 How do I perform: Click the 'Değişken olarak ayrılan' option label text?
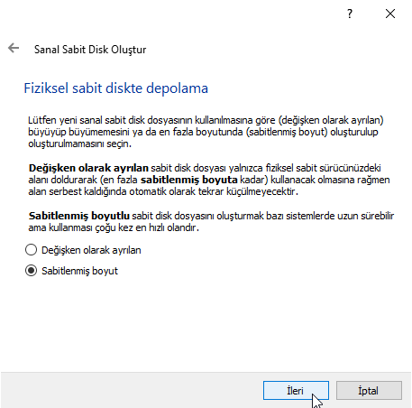pyautogui.click(x=91, y=250)
